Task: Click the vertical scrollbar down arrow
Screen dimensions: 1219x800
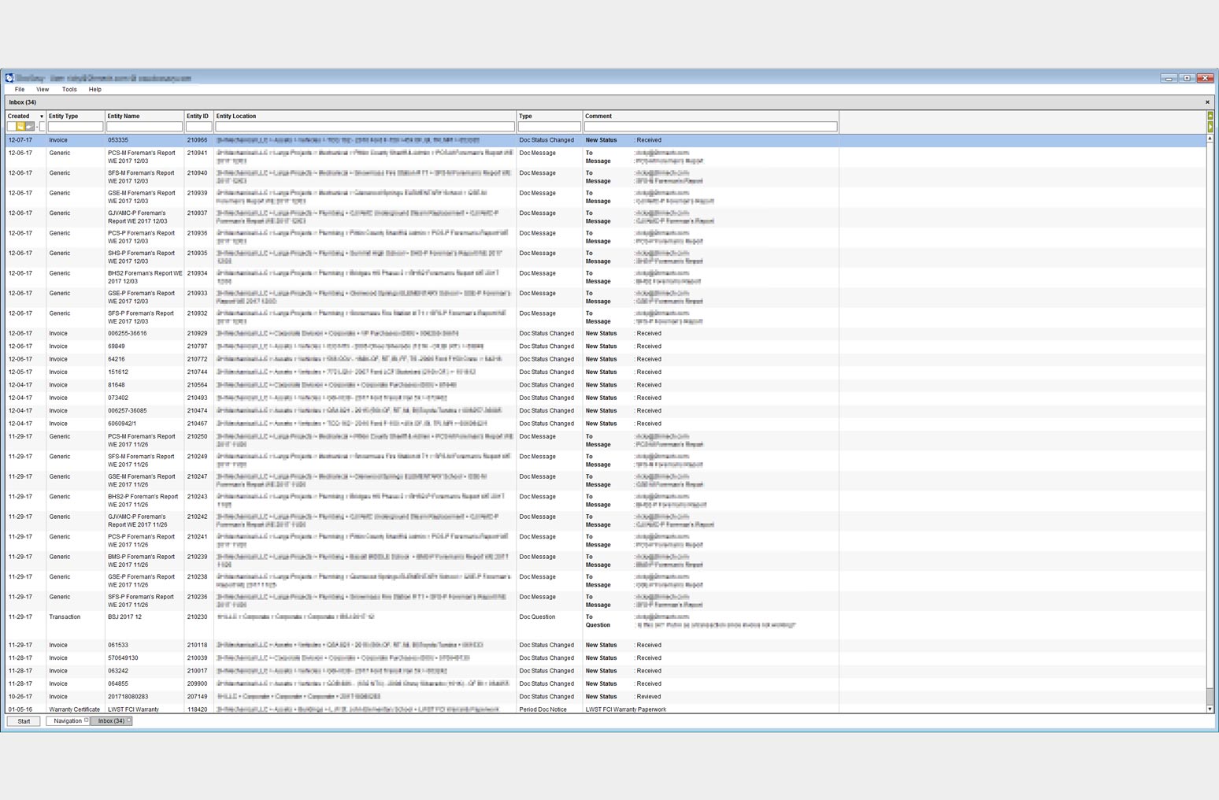Action: [1210, 709]
